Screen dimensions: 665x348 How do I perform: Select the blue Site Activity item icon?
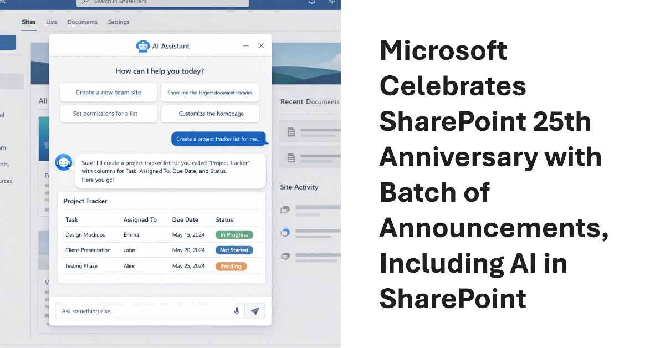tap(285, 233)
